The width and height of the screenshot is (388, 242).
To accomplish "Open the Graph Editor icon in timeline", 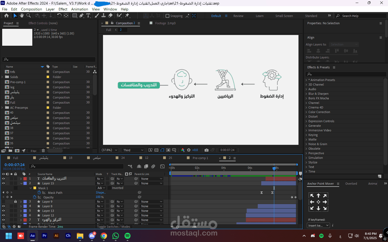I will [162, 167].
